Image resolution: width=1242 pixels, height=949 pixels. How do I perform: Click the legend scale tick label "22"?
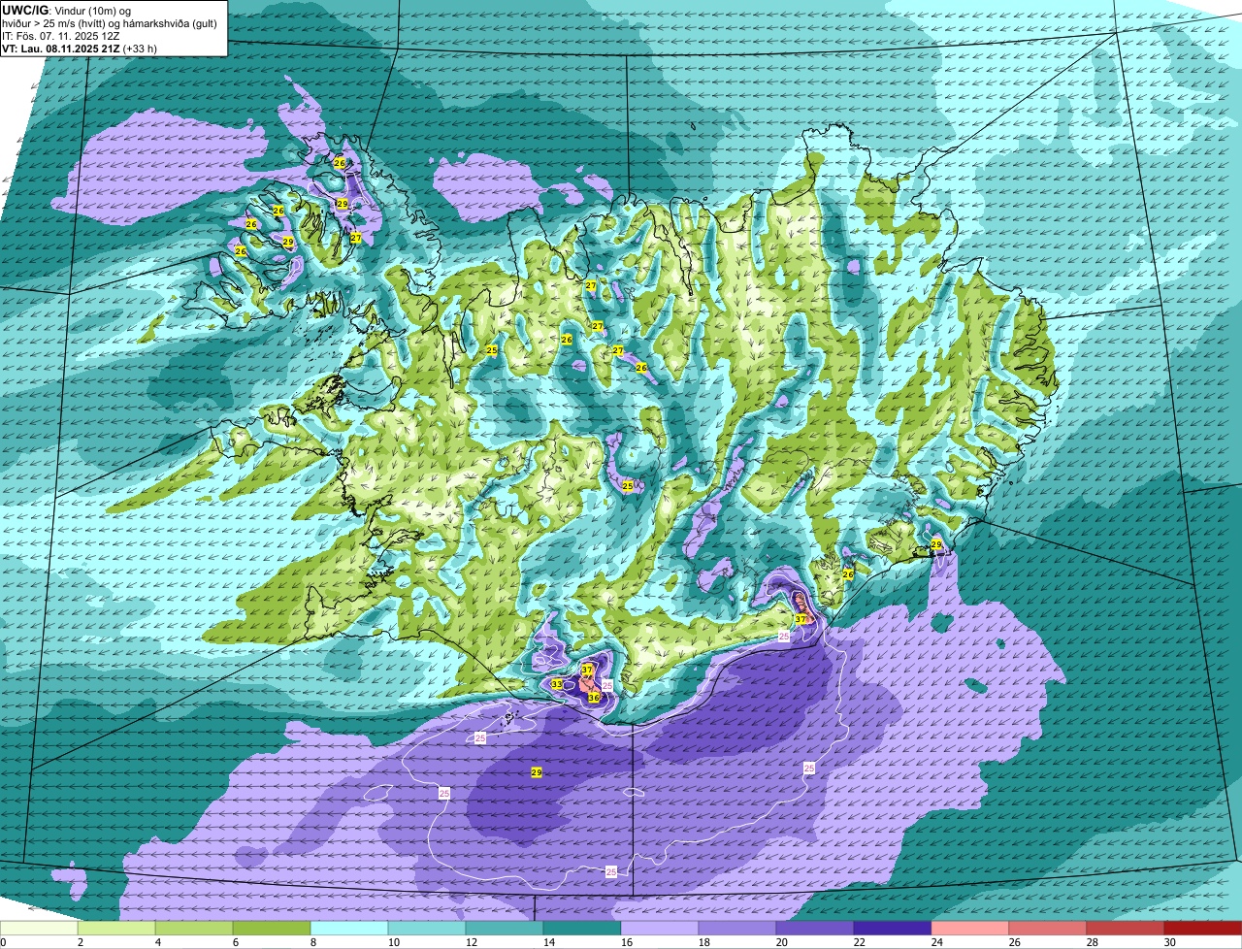pos(859,942)
